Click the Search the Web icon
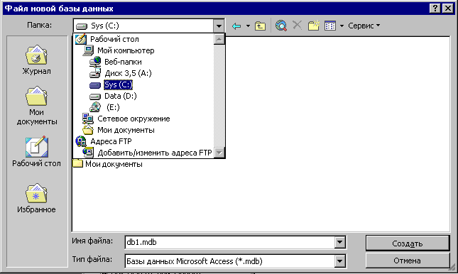 pos(281,26)
